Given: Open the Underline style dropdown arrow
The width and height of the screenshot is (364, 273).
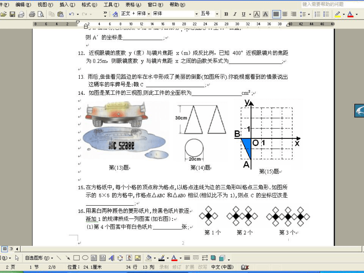Looking at the screenshot, I should [250, 14].
